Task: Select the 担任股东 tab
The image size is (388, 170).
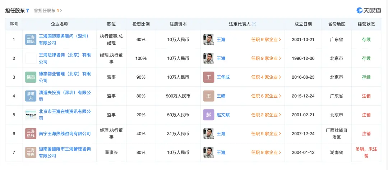Action: (x=17, y=11)
